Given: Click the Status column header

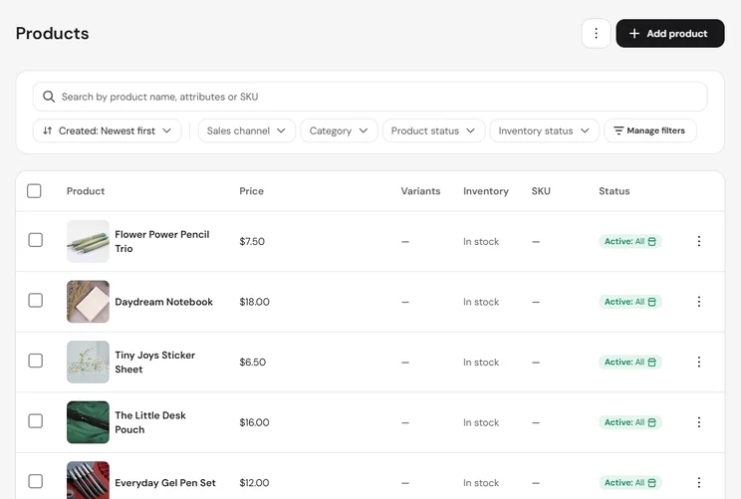Looking at the screenshot, I should click(614, 191).
